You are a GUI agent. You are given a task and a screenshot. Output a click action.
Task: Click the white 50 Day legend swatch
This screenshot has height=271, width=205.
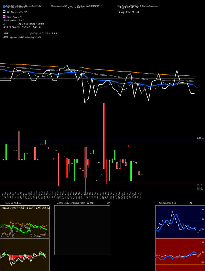point(4,12)
